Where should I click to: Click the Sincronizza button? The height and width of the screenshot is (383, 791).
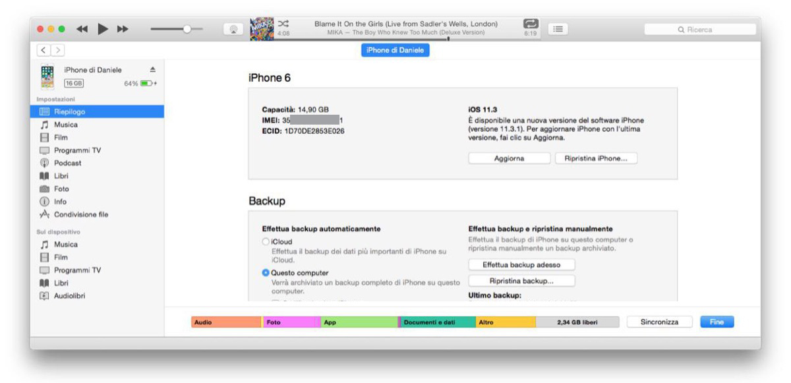click(660, 322)
